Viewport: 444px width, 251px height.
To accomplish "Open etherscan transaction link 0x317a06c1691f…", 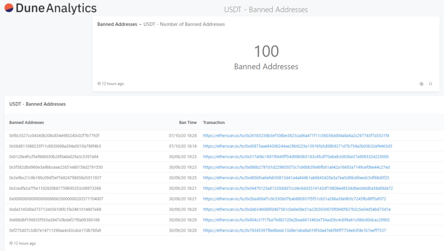I will click(296, 157).
